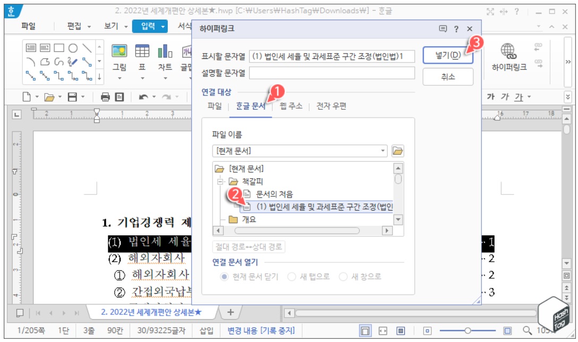Select the arc shape tool

(31, 62)
